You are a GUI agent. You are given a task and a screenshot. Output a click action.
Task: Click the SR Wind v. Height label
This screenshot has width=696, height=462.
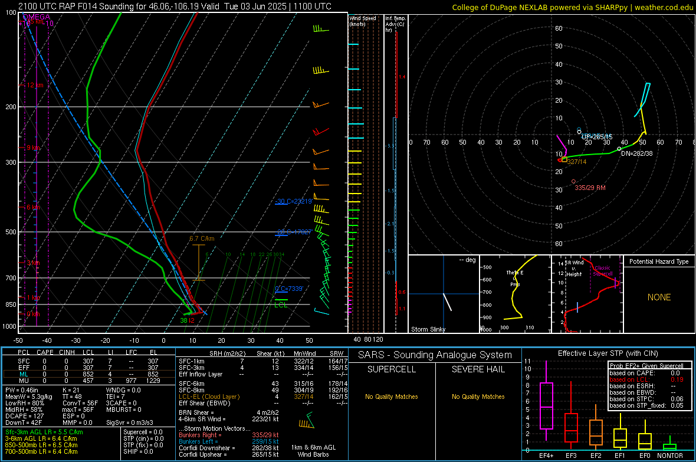pos(574,268)
